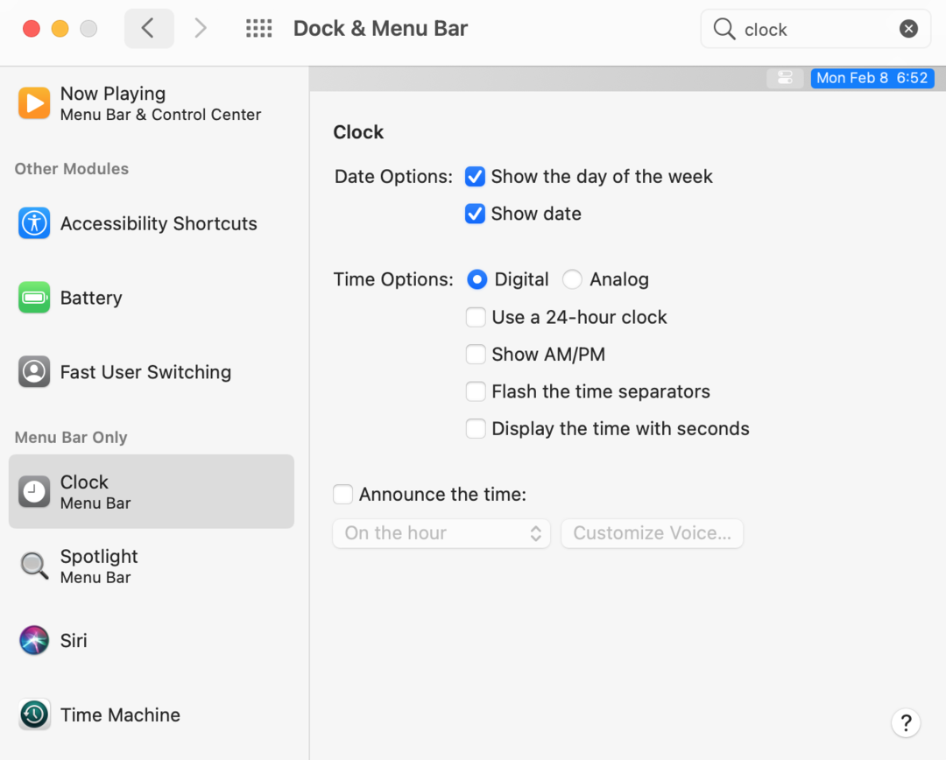Uncheck Show the day of the week
Viewport: 946px width, 760px height.
(475, 177)
